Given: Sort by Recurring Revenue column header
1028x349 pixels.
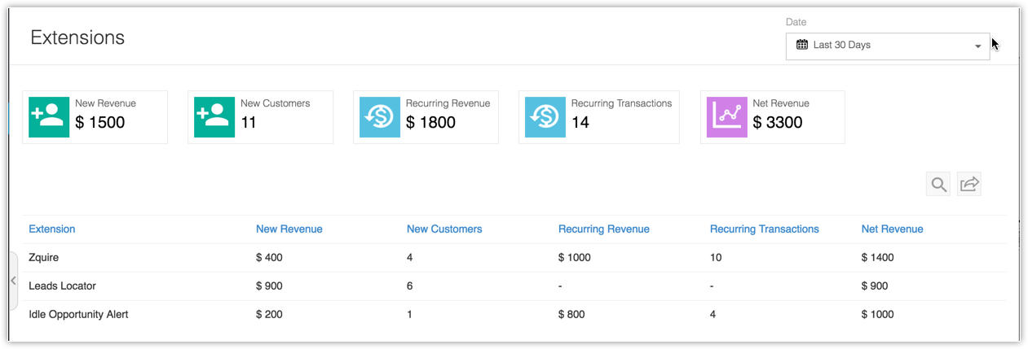Looking at the screenshot, I should point(603,229).
